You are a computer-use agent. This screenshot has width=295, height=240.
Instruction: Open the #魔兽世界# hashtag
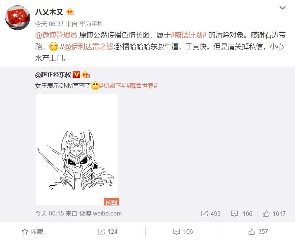tap(142, 86)
